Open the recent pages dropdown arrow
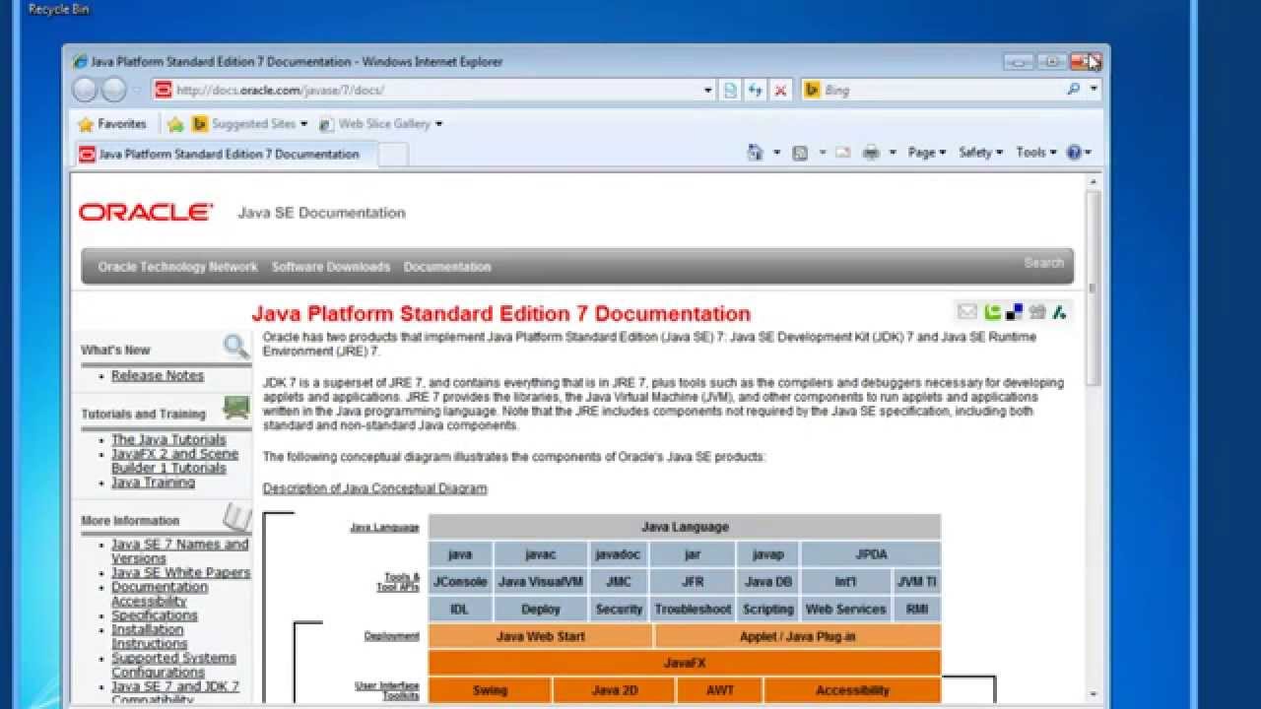Viewport: 1261px width, 709px height. [137, 90]
